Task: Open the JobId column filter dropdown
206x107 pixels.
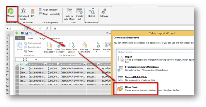Action: (x=58, y=64)
